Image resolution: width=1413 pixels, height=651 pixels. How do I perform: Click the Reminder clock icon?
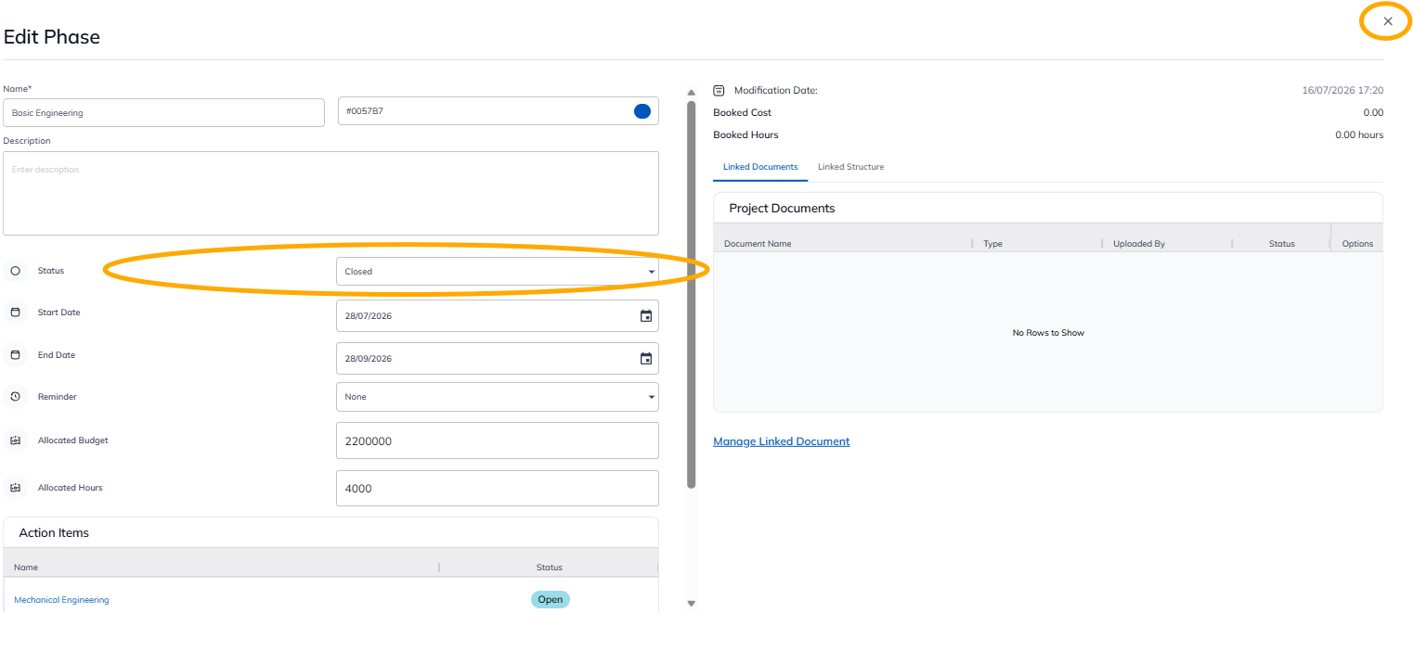(x=15, y=397)
